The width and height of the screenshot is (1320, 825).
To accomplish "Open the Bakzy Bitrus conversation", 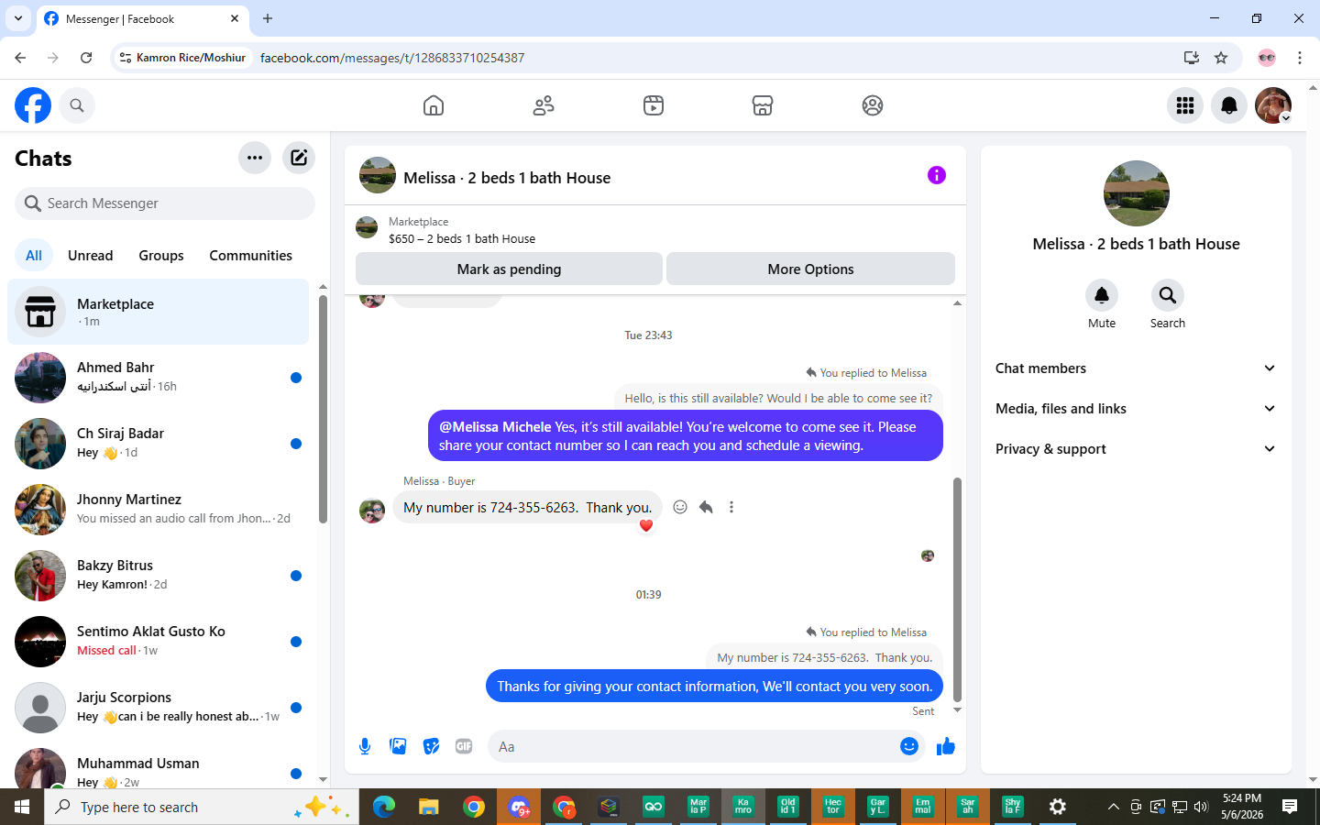I will [x=159, y=576].
